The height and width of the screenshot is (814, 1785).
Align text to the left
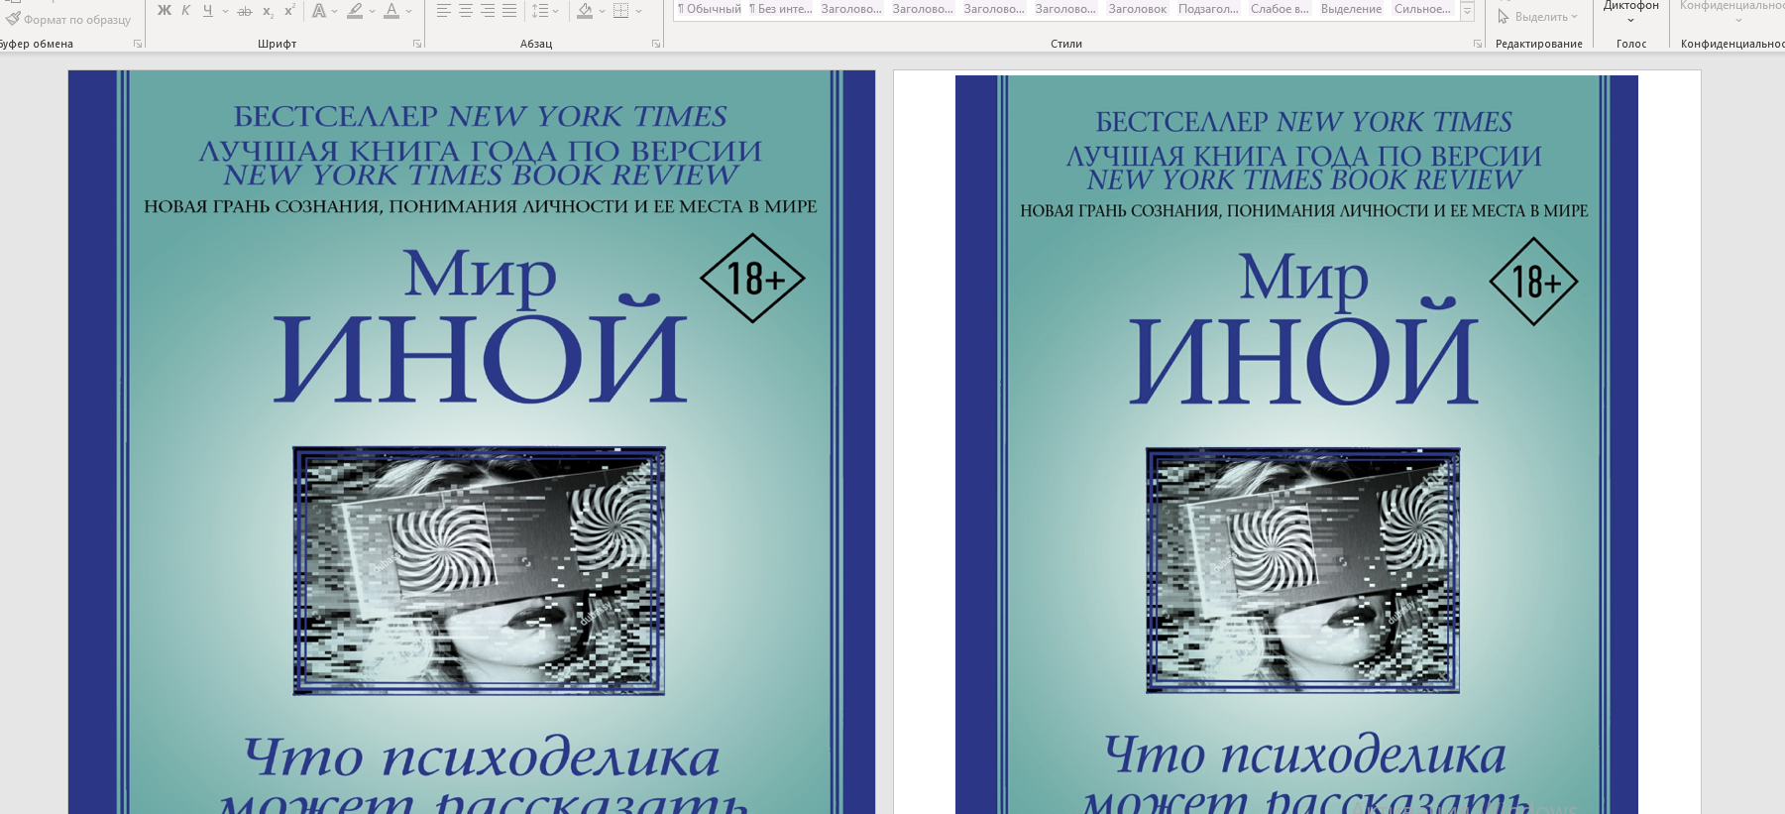443,11
